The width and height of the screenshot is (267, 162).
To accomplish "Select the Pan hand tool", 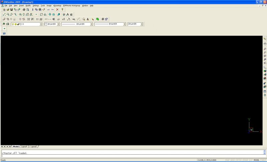I will [x=265, y=44].
